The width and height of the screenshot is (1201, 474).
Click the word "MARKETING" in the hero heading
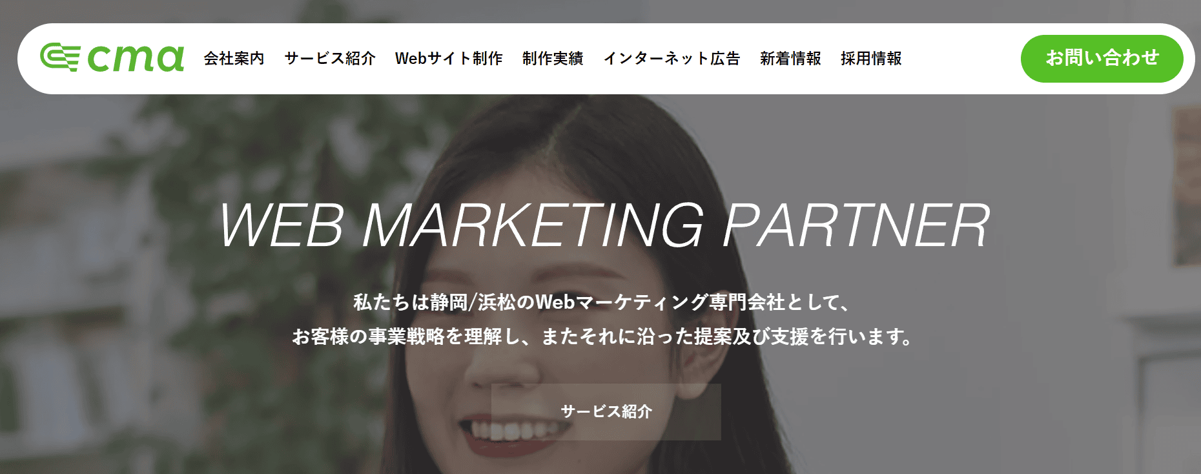click(x=533, y=225)
